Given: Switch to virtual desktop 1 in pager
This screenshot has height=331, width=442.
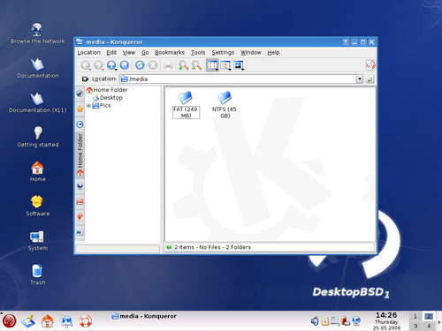Looking at the screenshot, I should 415,316.
